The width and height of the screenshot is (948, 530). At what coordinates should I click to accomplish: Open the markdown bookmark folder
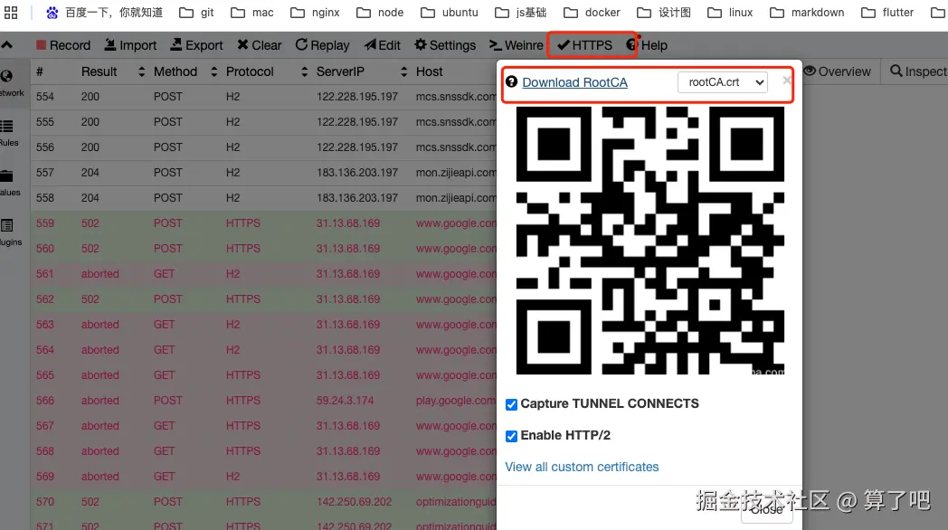(807, 12)
